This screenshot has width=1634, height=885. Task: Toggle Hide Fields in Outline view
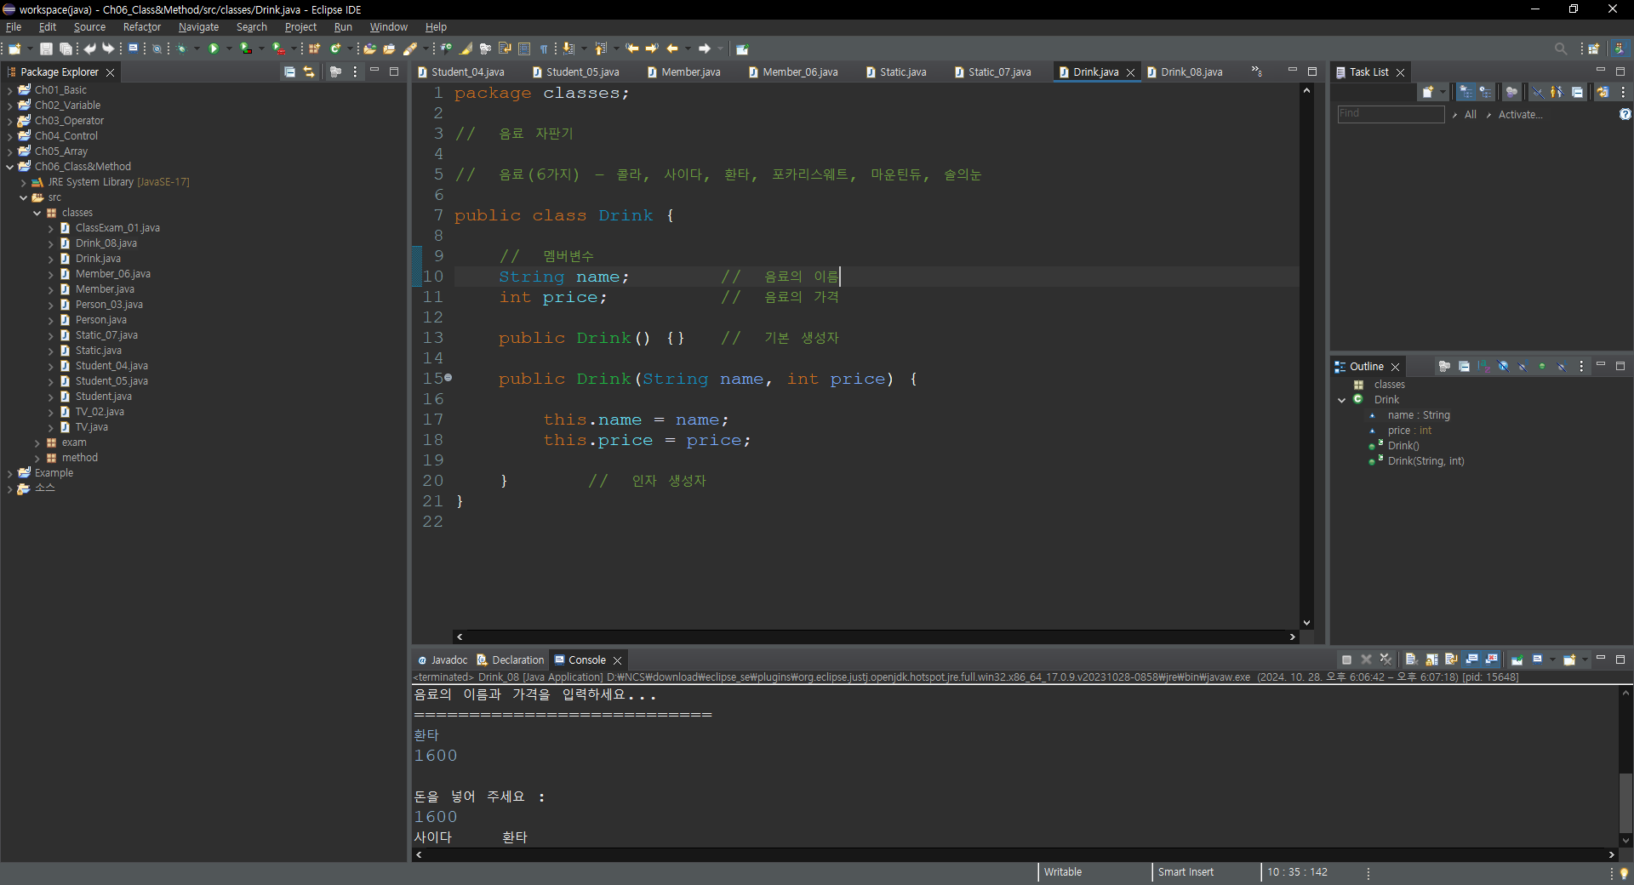coord(1503,367)
